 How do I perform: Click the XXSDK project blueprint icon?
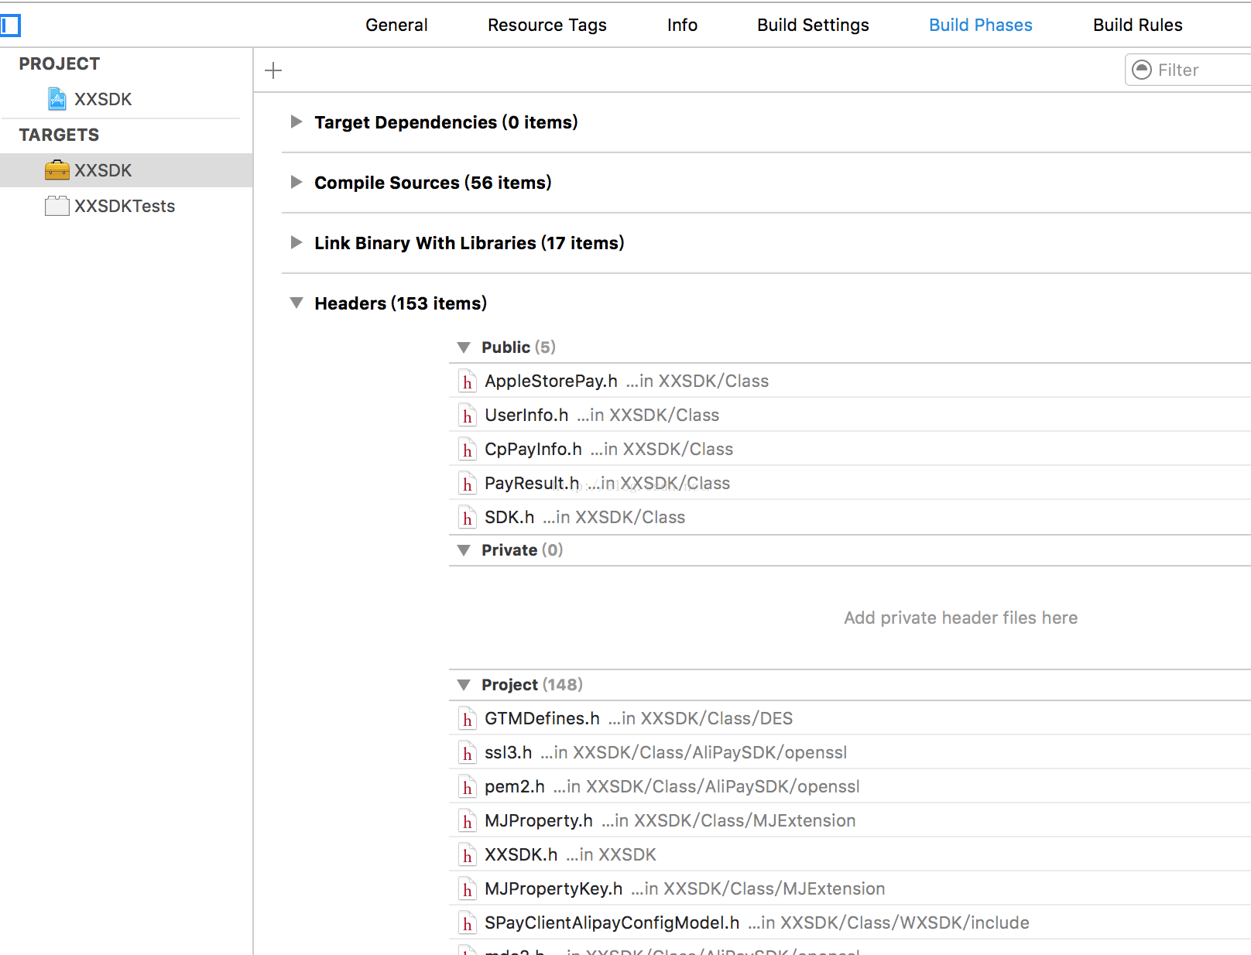point(57,99)
